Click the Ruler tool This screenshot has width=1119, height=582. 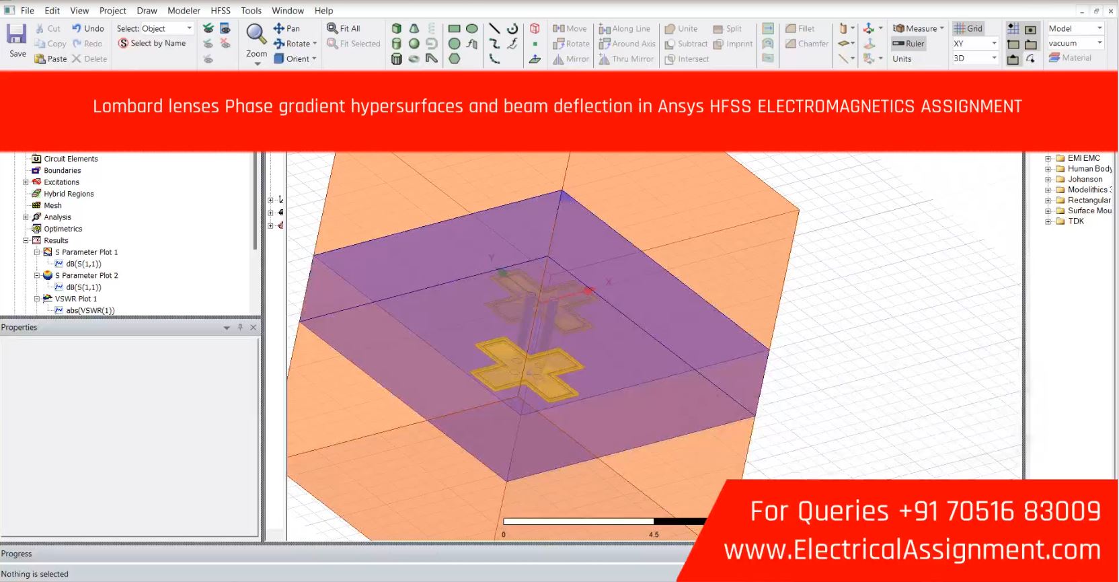(x=909, y=44)
